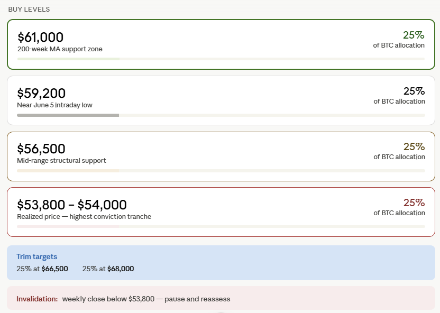Click the 'BUY LEVELS' section heading
Viewport: 440px width, 313px height.
click(29, 10)
